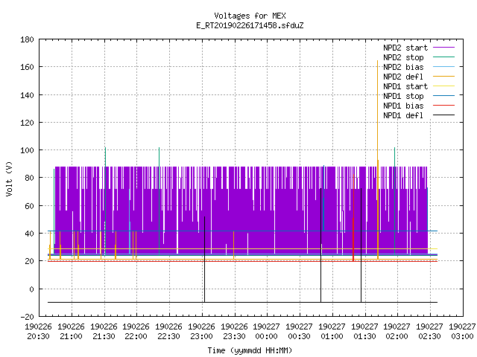
Task: Click the 'NPD2 stop' legend label
Action: tap(403, 57)
